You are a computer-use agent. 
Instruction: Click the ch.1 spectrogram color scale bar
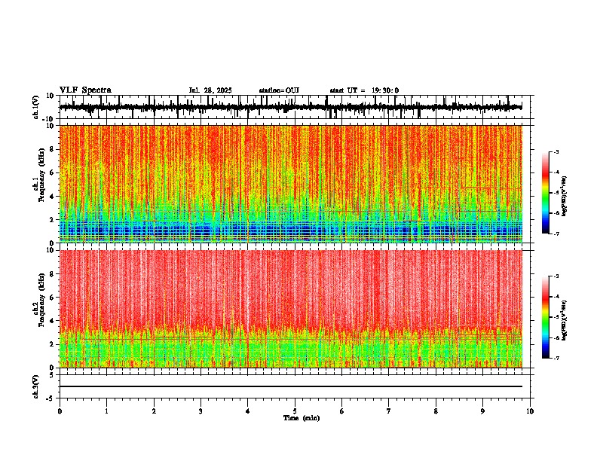[545, 193]
